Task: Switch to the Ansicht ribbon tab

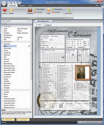Action: click(22, 6)
